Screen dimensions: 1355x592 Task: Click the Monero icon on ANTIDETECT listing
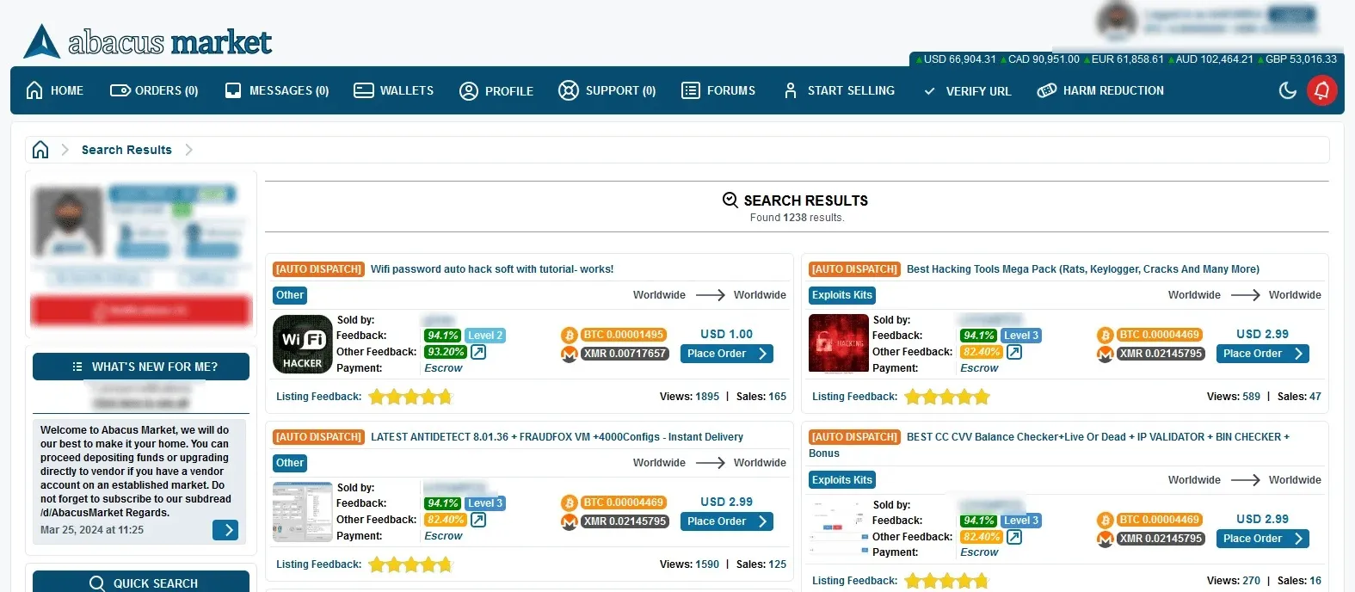[569, 521]
